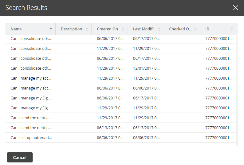This screenshot has width=244, height=165.
Task: Click the Description column sort arrows icon
Action: pos(87,29)
